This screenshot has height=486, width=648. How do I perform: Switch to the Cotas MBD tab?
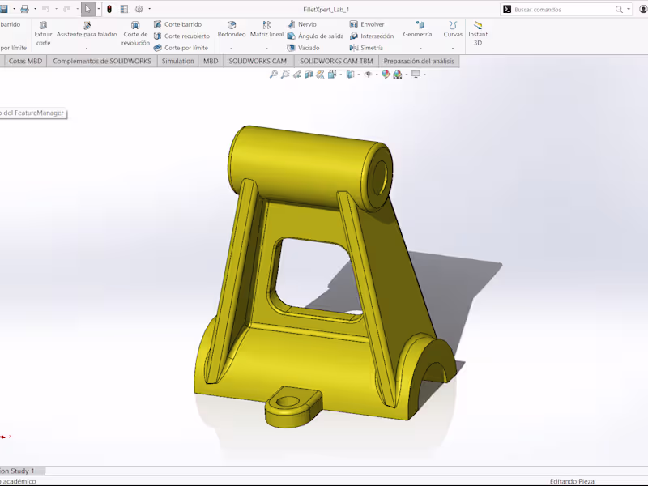click(x=25, y=62)
